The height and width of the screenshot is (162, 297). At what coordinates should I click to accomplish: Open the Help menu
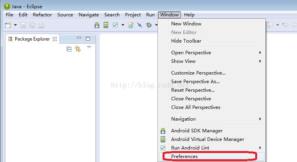pyautogui.click(x=189, y=15)
